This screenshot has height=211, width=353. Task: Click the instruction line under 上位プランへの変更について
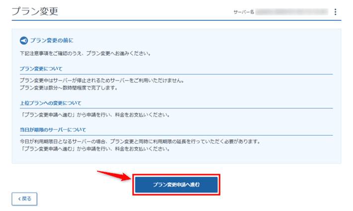pos(95,115)
